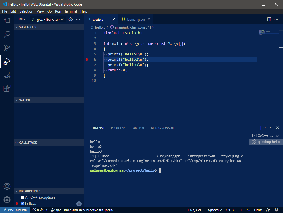Switch to the DEBUG CONSOLE panel tab
Viewport: 283px width, 213px height.
click(163, 128)
